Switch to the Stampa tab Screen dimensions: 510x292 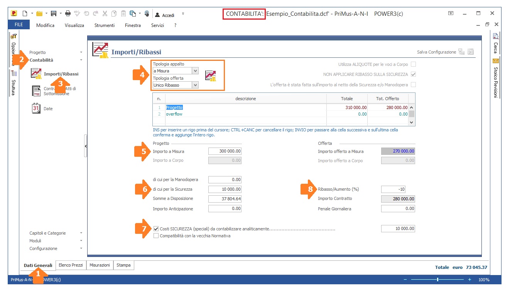123,265
